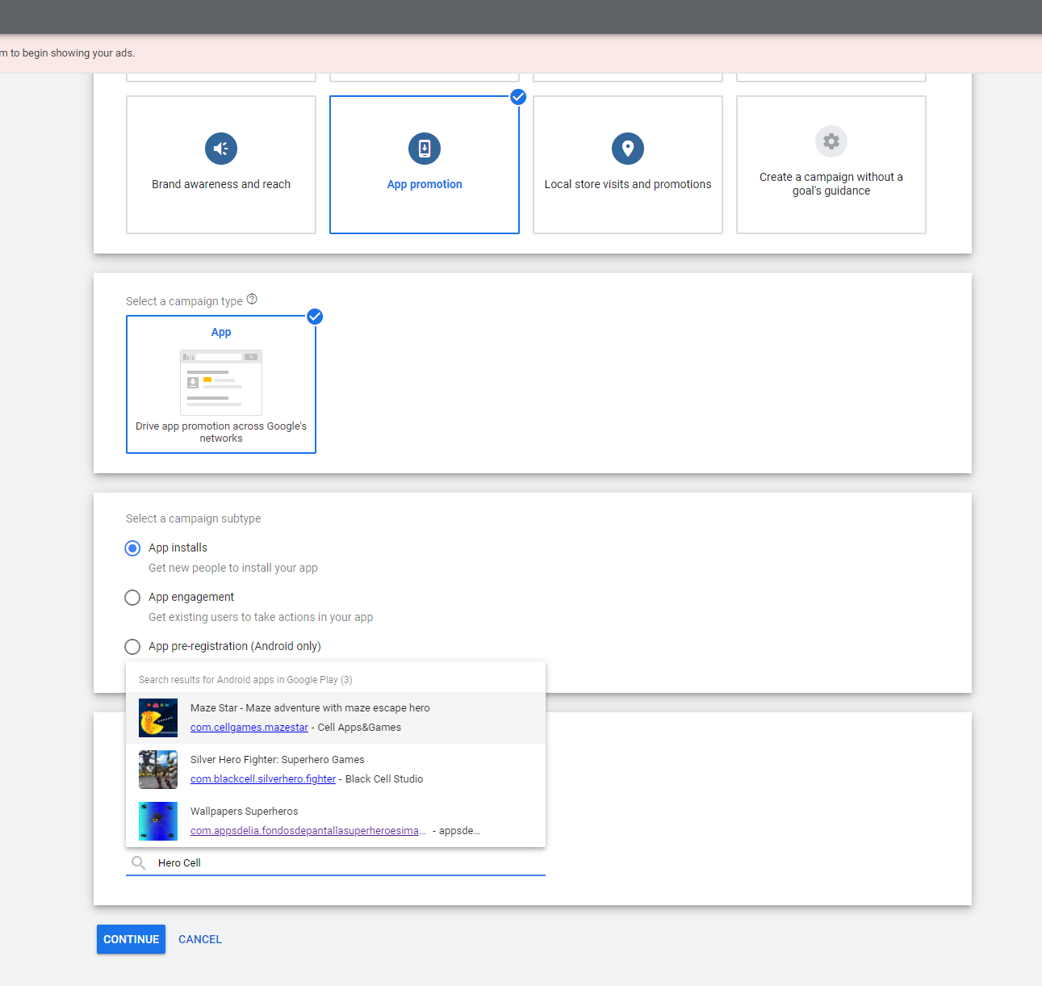This screenshot has width=1042, height=986.
Task: Click 'Get new people to install your app' text
Action: point(233,568)
